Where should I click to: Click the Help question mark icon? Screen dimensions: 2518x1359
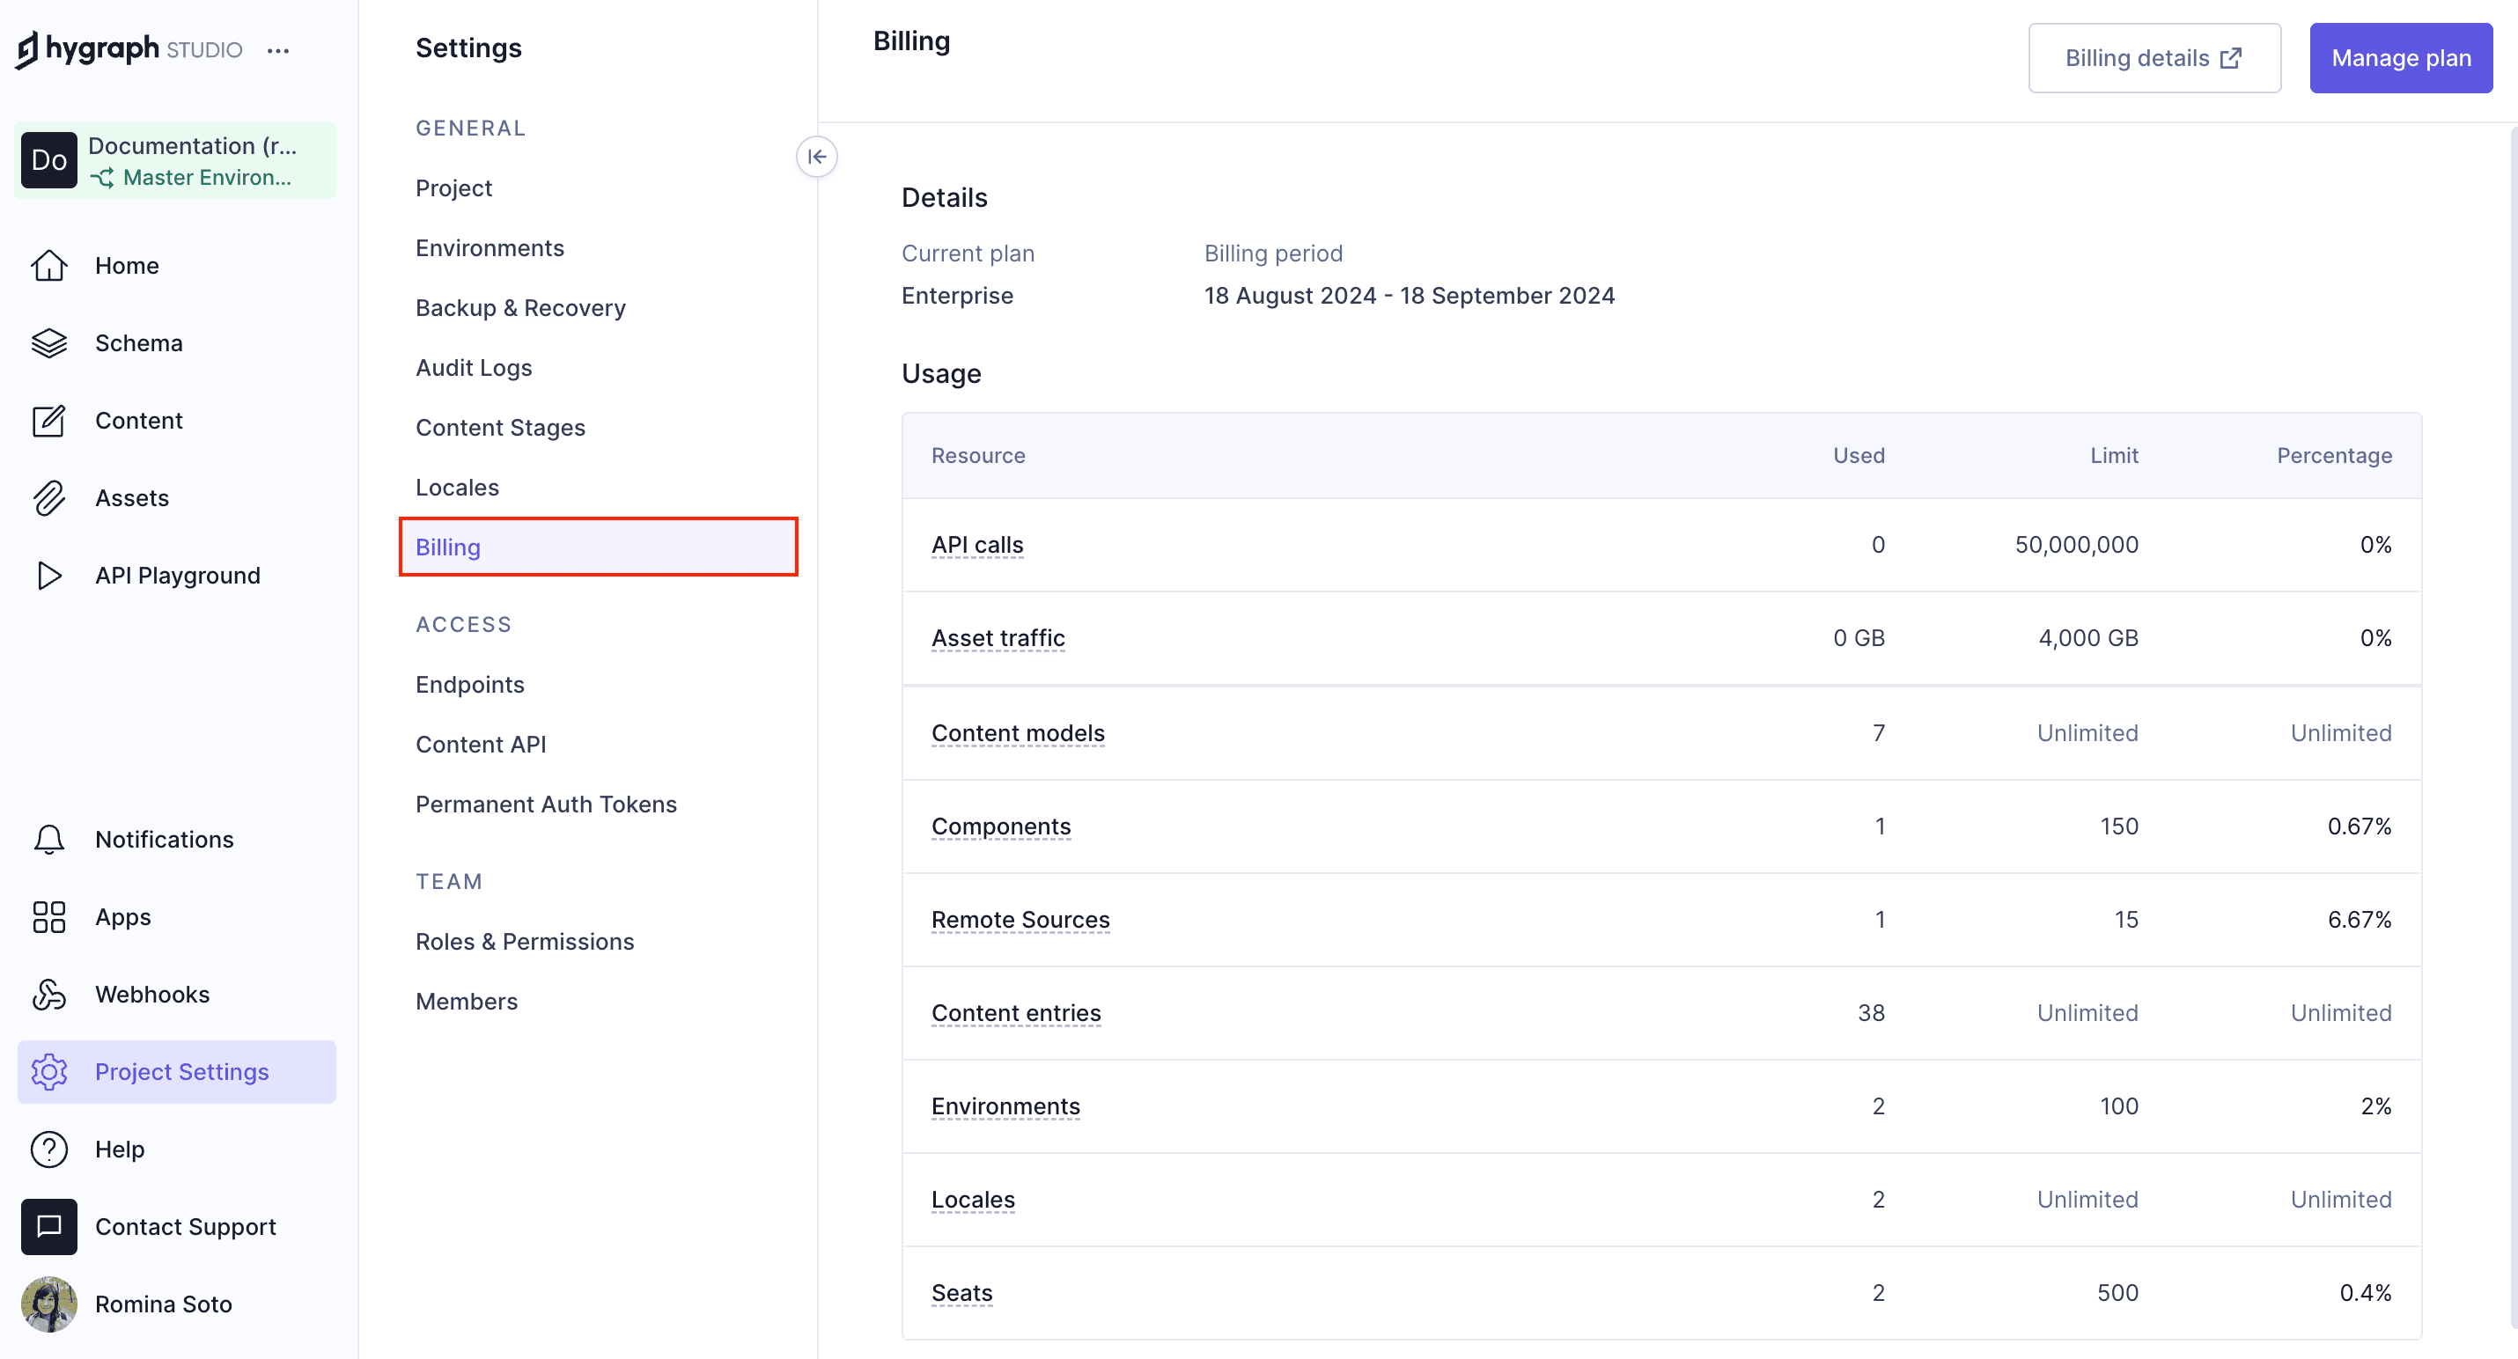[49, 1149]
